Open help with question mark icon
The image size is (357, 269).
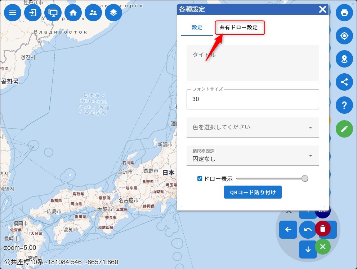click(x=344, y=105)
